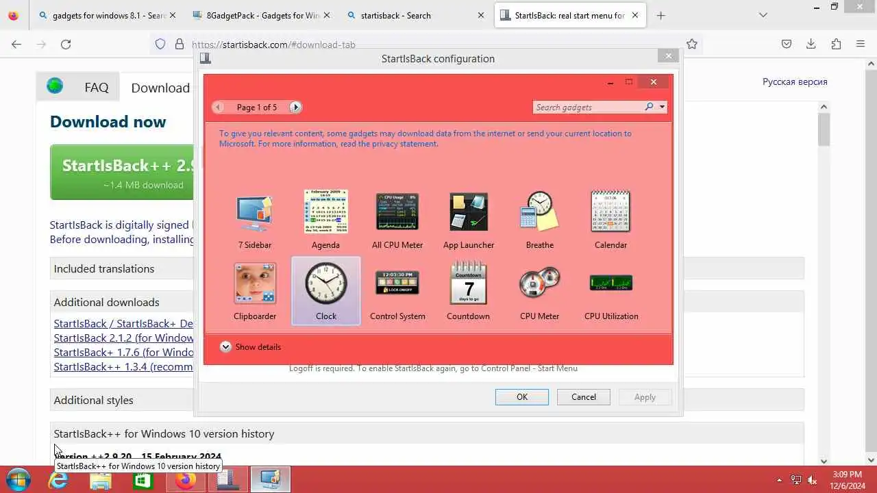Open Firefox application menu
This screenshot has width=877, height=493.
click(x=861, y=44)
